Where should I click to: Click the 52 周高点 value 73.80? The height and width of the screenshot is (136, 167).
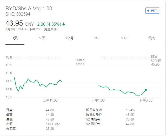[130, 119]
